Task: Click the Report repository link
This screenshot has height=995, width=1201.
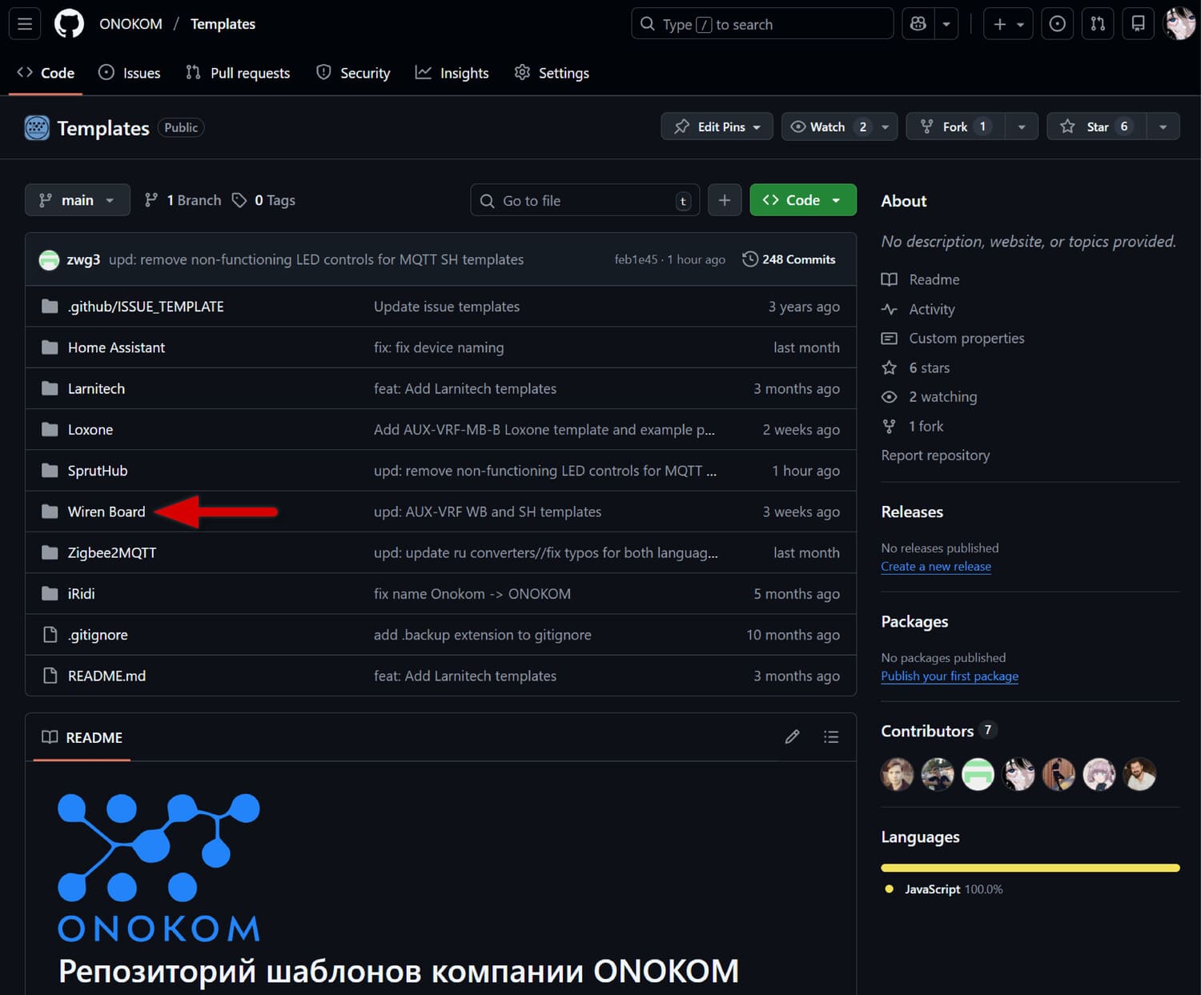Action: click(x=935, y=455)
